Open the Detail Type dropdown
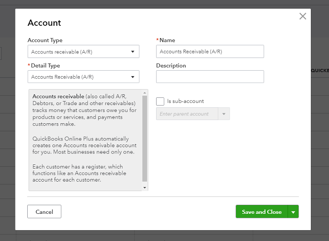This screenshot has width=329, height=241. pyautogui.click(x=83, y=77)
